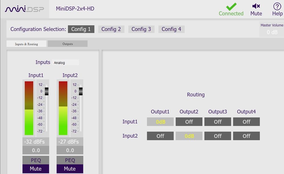Open PEQ for Input2
Screen dimensions: 284x174
coord(70,160)
